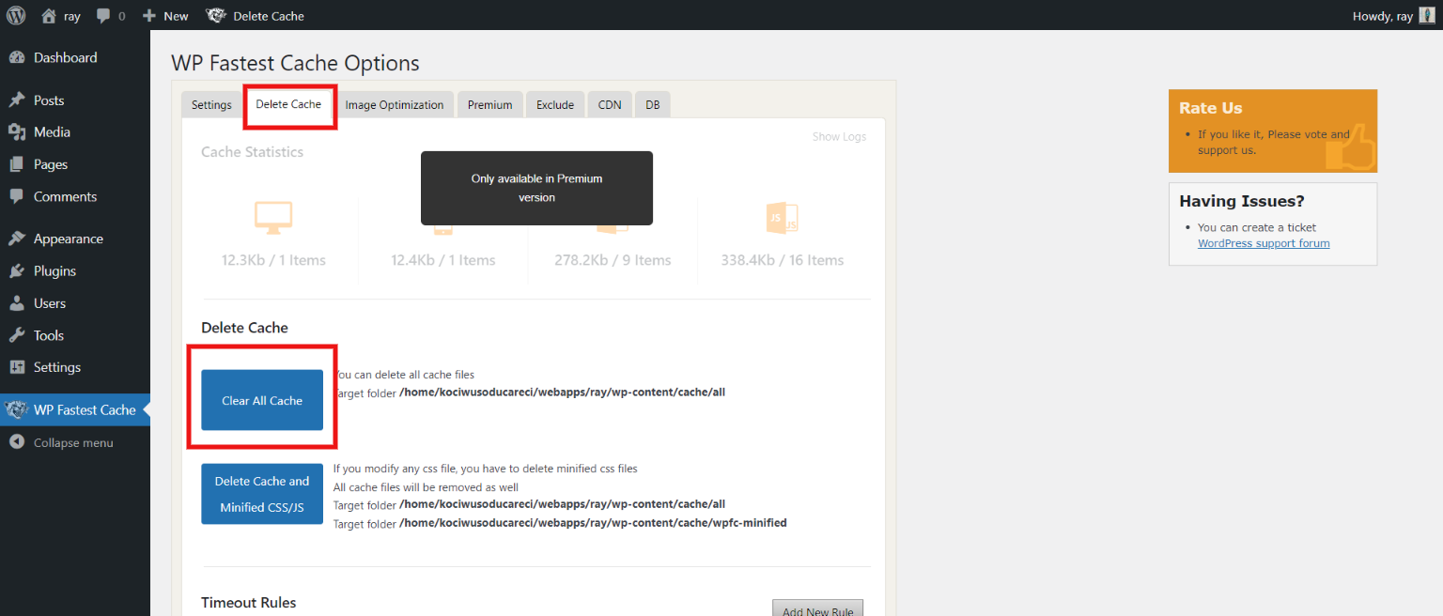Open the DB tab
The height and width of the screenshot is (616, 1443).
(652, 104)
